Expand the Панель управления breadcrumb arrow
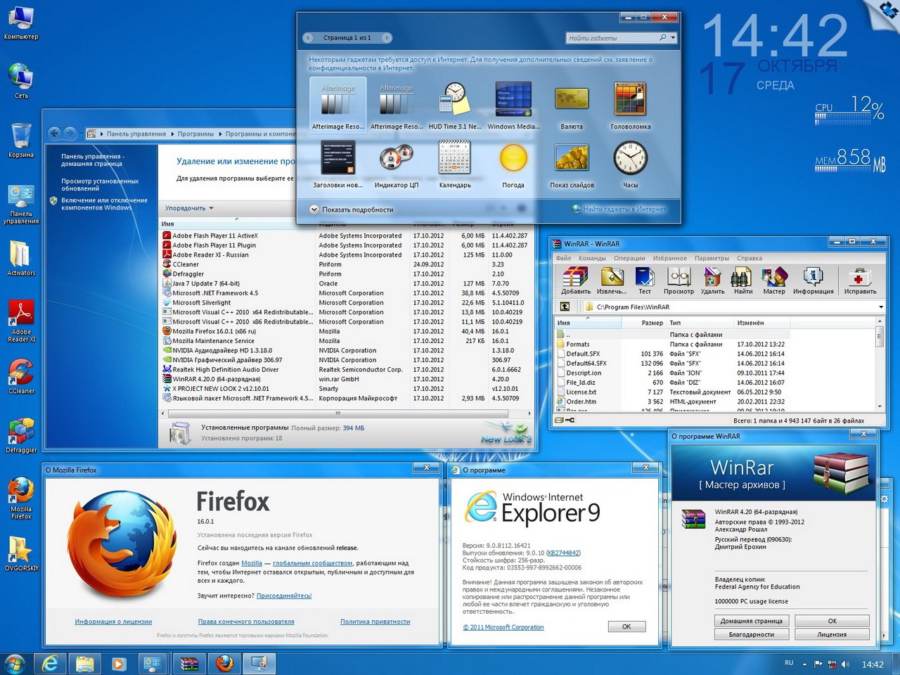The width and height of the screenshot is (900, 675). tap(172, 134)
